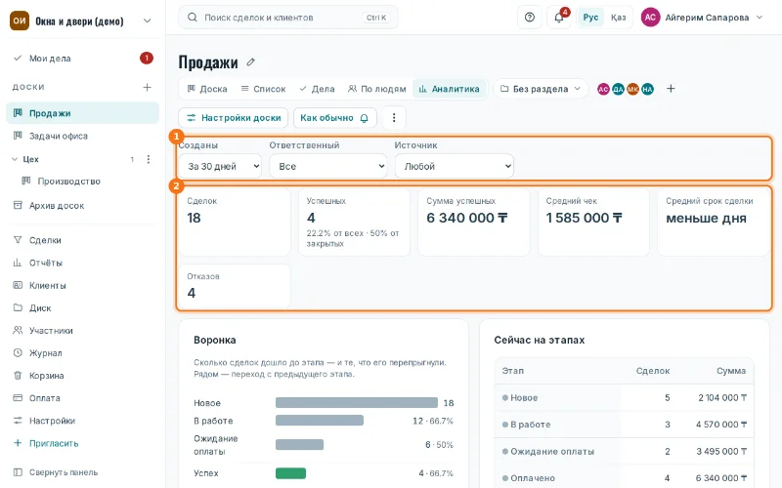Screen dimensions: 782x488
Task: Click 4 570 000 ₸ sum in В работе row
Action: tap(721, 425)
